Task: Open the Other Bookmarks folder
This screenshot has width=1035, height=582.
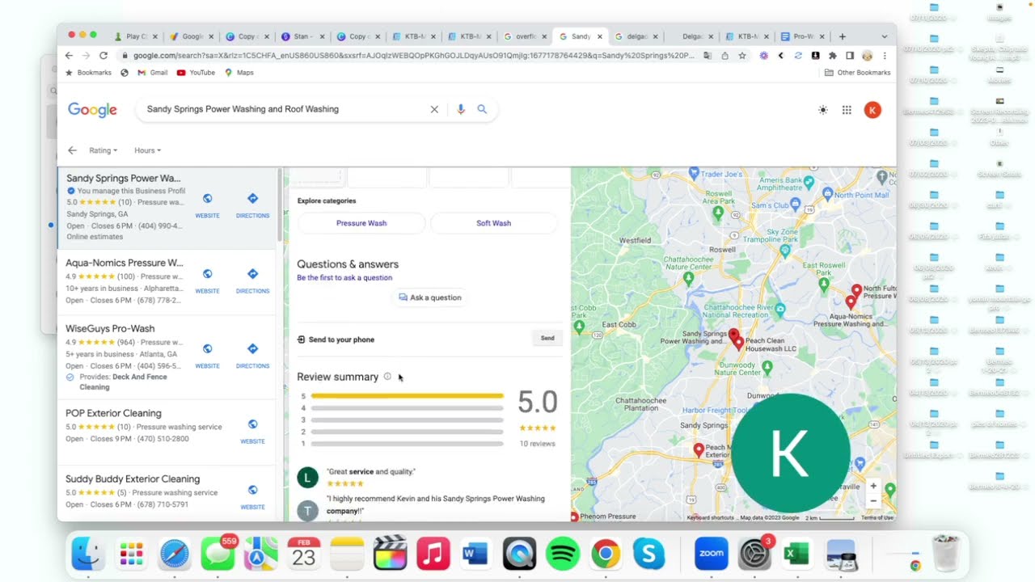Action: point(857,73)
